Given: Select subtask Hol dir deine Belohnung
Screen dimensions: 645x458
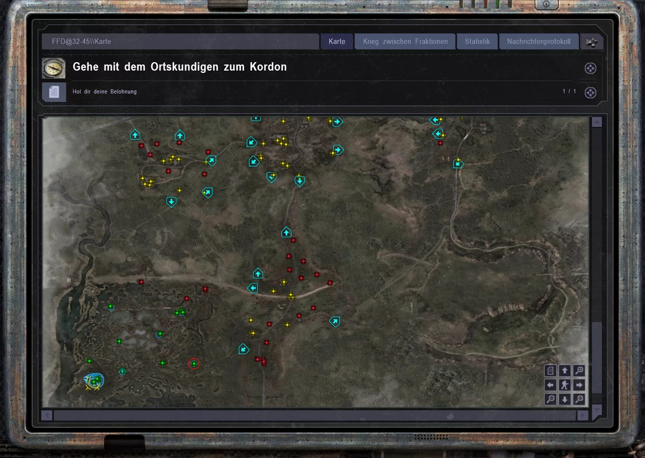Looking at the screenshot, I should 104,92.
